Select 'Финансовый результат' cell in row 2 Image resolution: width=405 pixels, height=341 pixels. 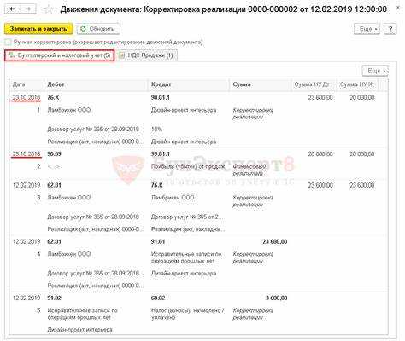coord(249,170)
